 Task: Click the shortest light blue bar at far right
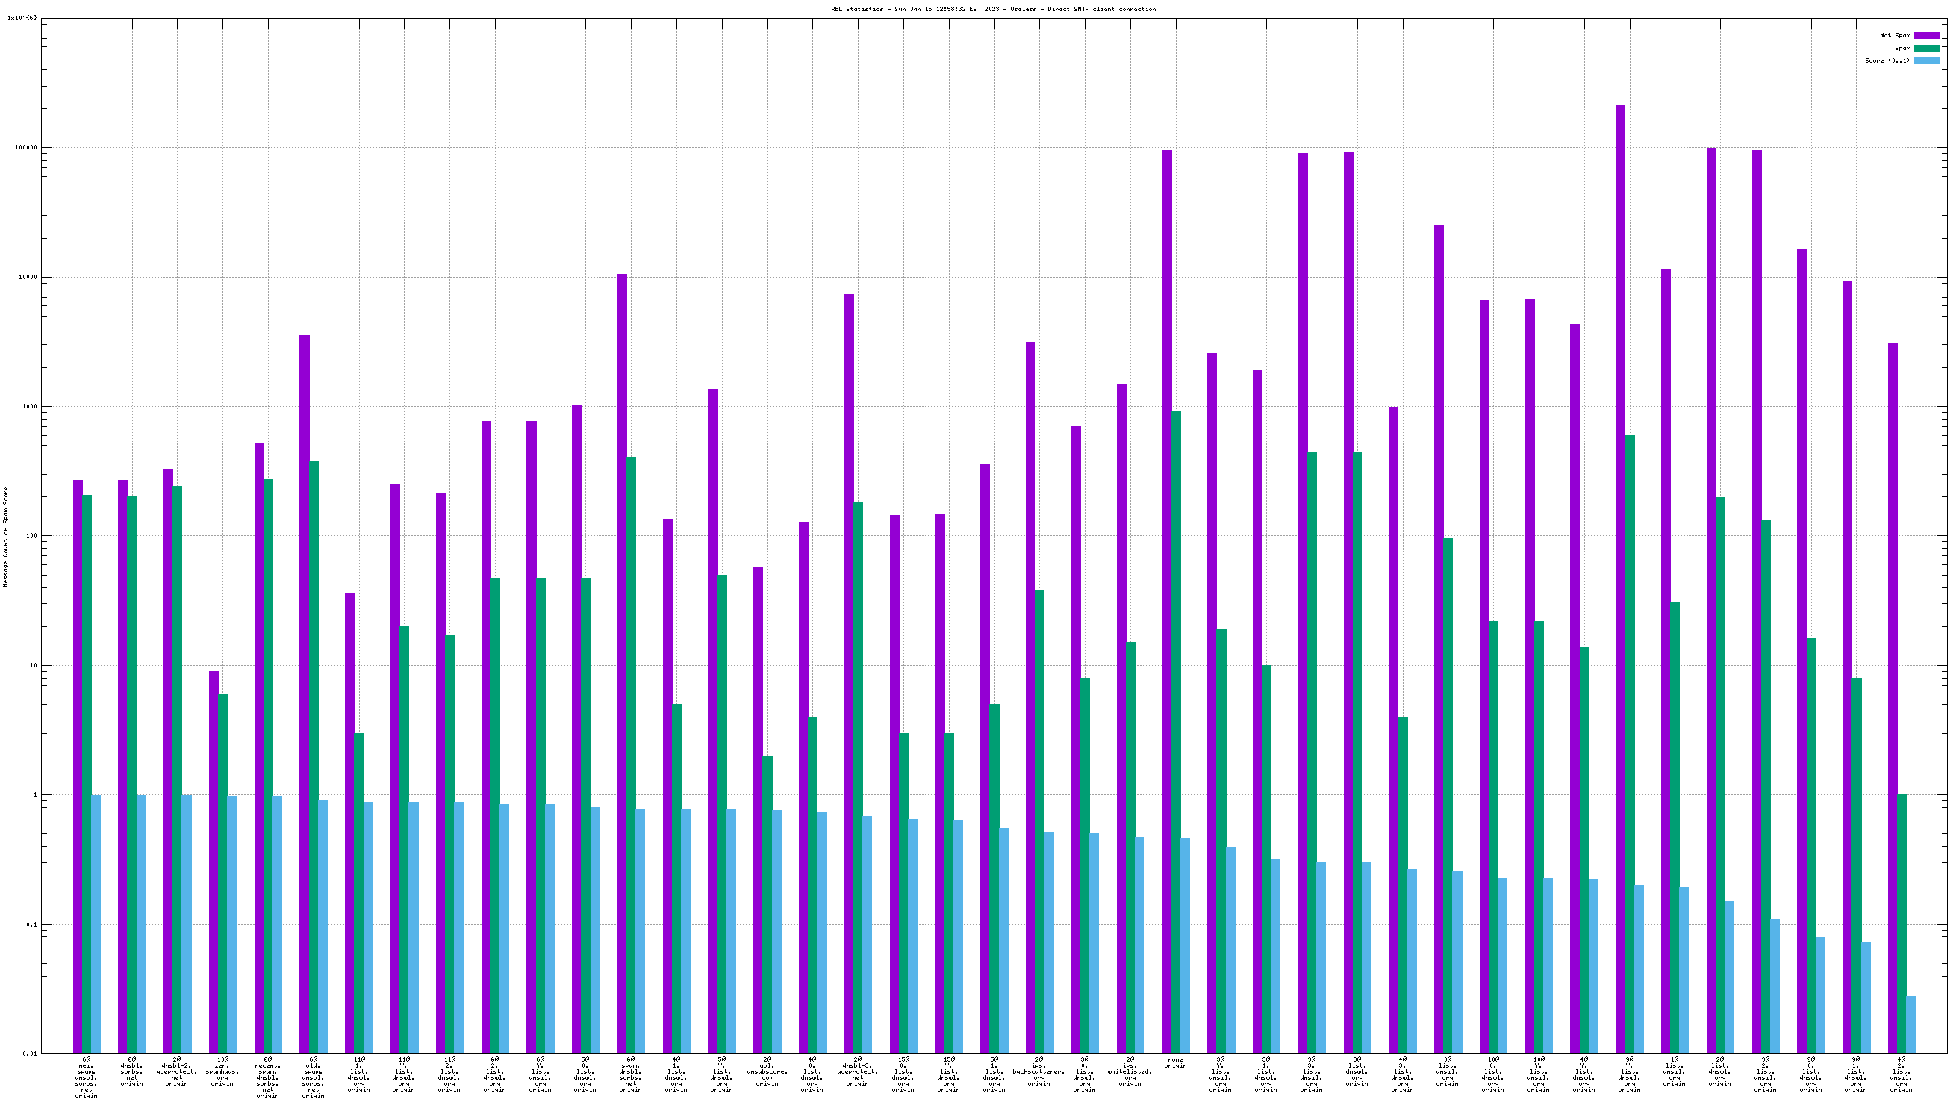[1910, 1024]
